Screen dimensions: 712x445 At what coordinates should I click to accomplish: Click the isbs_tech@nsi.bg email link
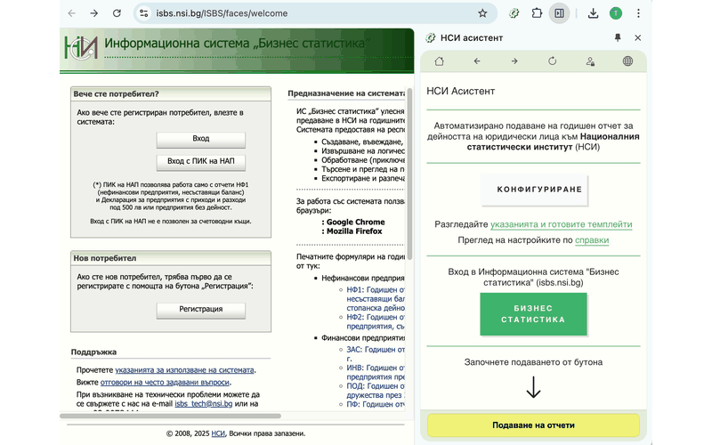coord(204,404)
